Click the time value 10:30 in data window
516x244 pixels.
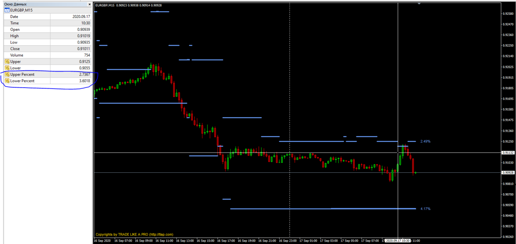click(x=86, y=23)
